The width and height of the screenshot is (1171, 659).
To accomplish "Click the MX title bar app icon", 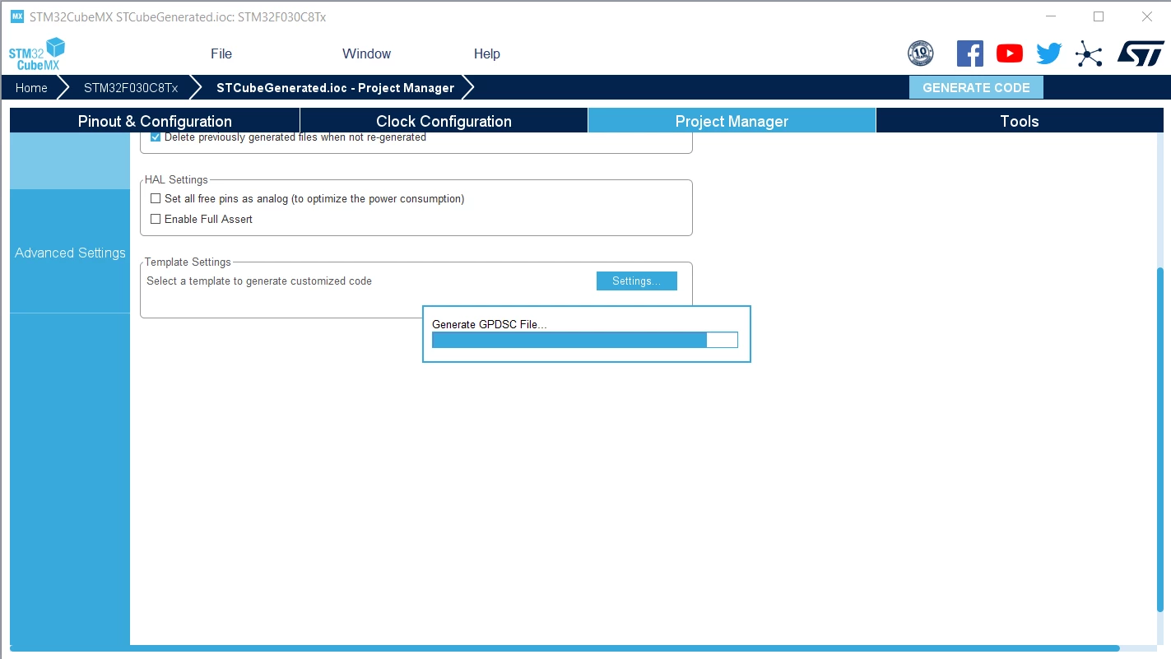I will click(17, 16).
